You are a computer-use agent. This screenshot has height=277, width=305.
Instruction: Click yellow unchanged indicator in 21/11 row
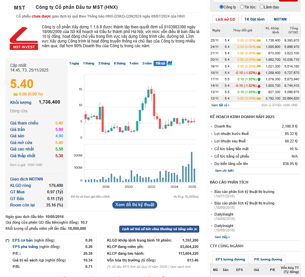click(x=259, y=53)
